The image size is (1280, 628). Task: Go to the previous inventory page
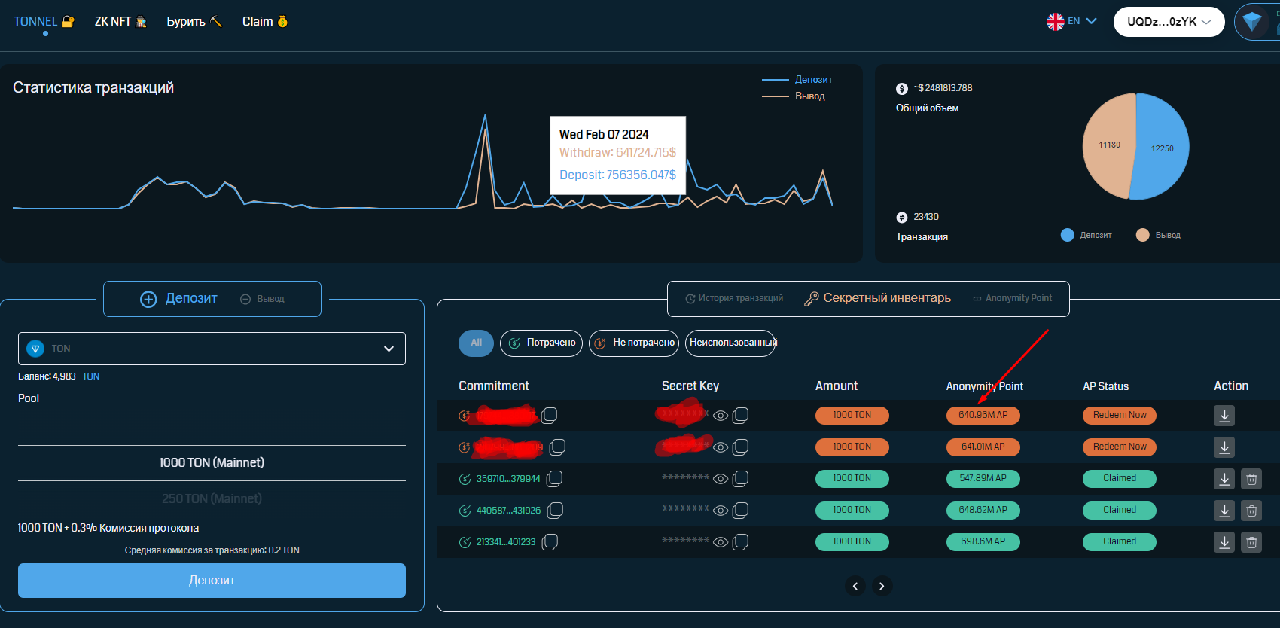pyautogui.click(x=855, y=586)
